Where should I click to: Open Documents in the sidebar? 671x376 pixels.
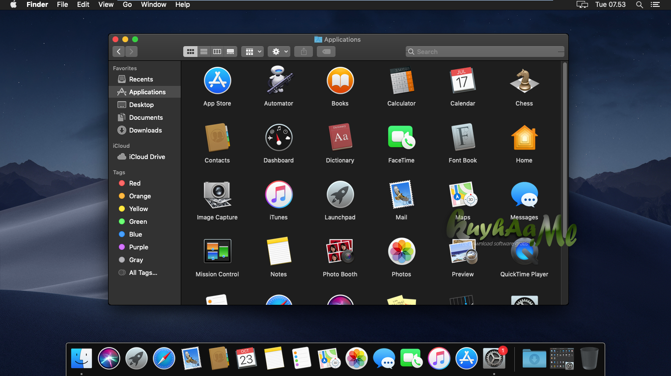tap(144, 117)
